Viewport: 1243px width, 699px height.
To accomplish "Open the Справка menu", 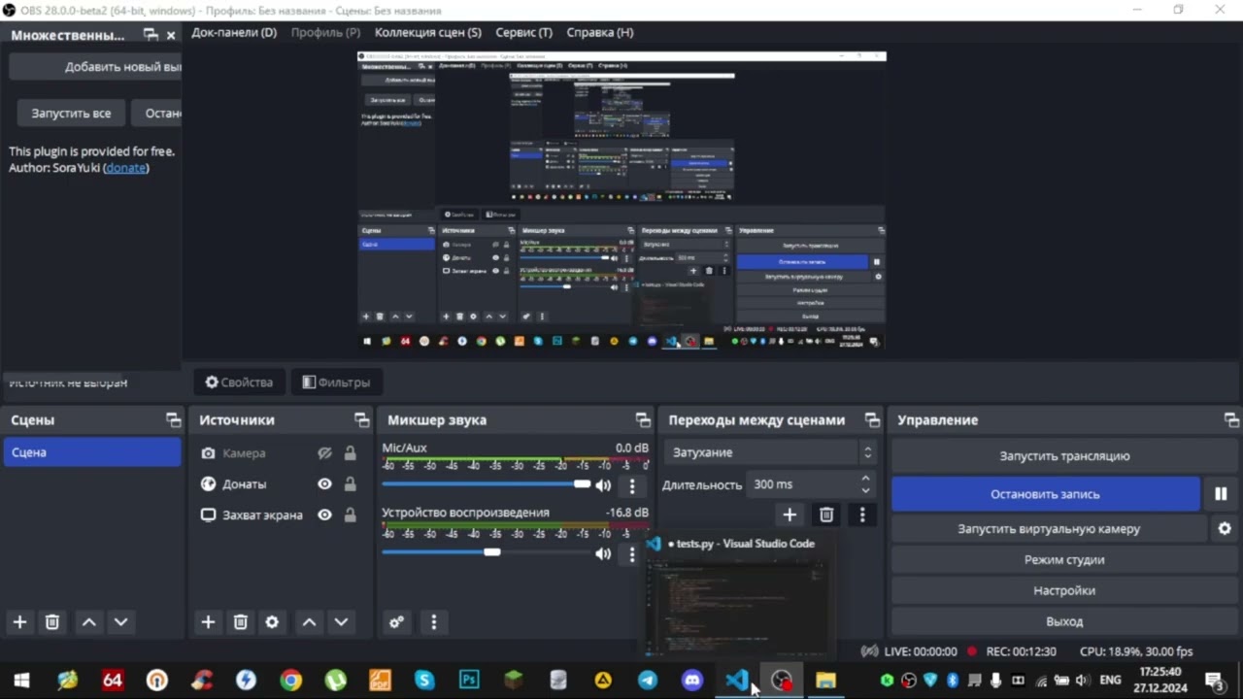I will coord(600,32).
